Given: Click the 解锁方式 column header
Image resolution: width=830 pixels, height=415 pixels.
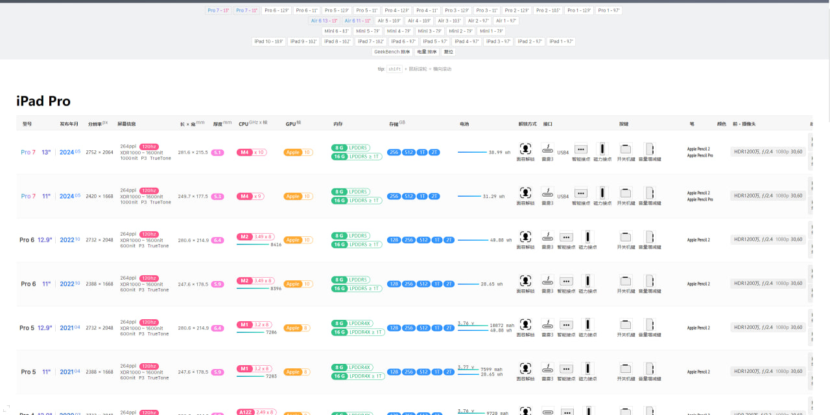Looking at the screenshot, I should [528, 124].
